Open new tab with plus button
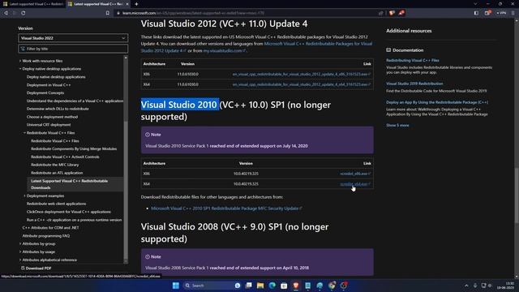Screen dimensions: 519x292 tap(136, 4)
